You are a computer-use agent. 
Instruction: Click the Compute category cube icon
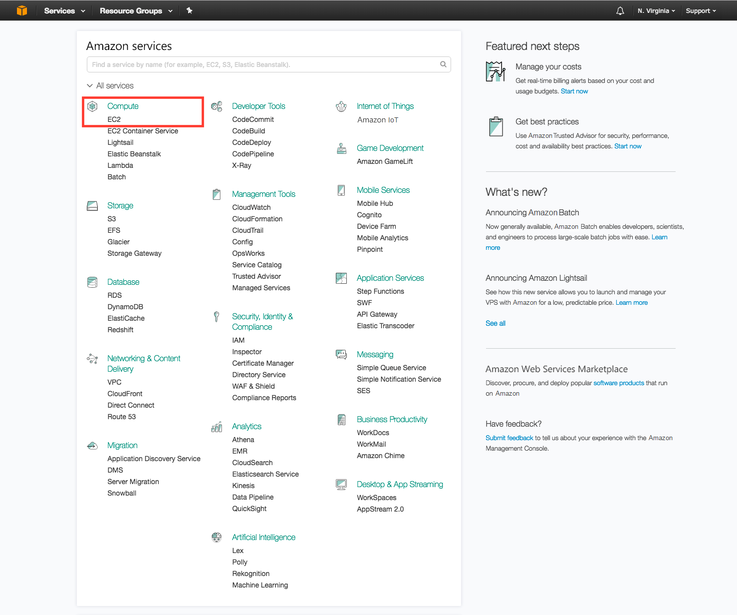click(x=92, y=106)
